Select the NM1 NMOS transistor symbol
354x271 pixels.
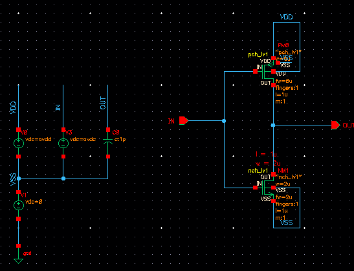click(x=267, y=188)
